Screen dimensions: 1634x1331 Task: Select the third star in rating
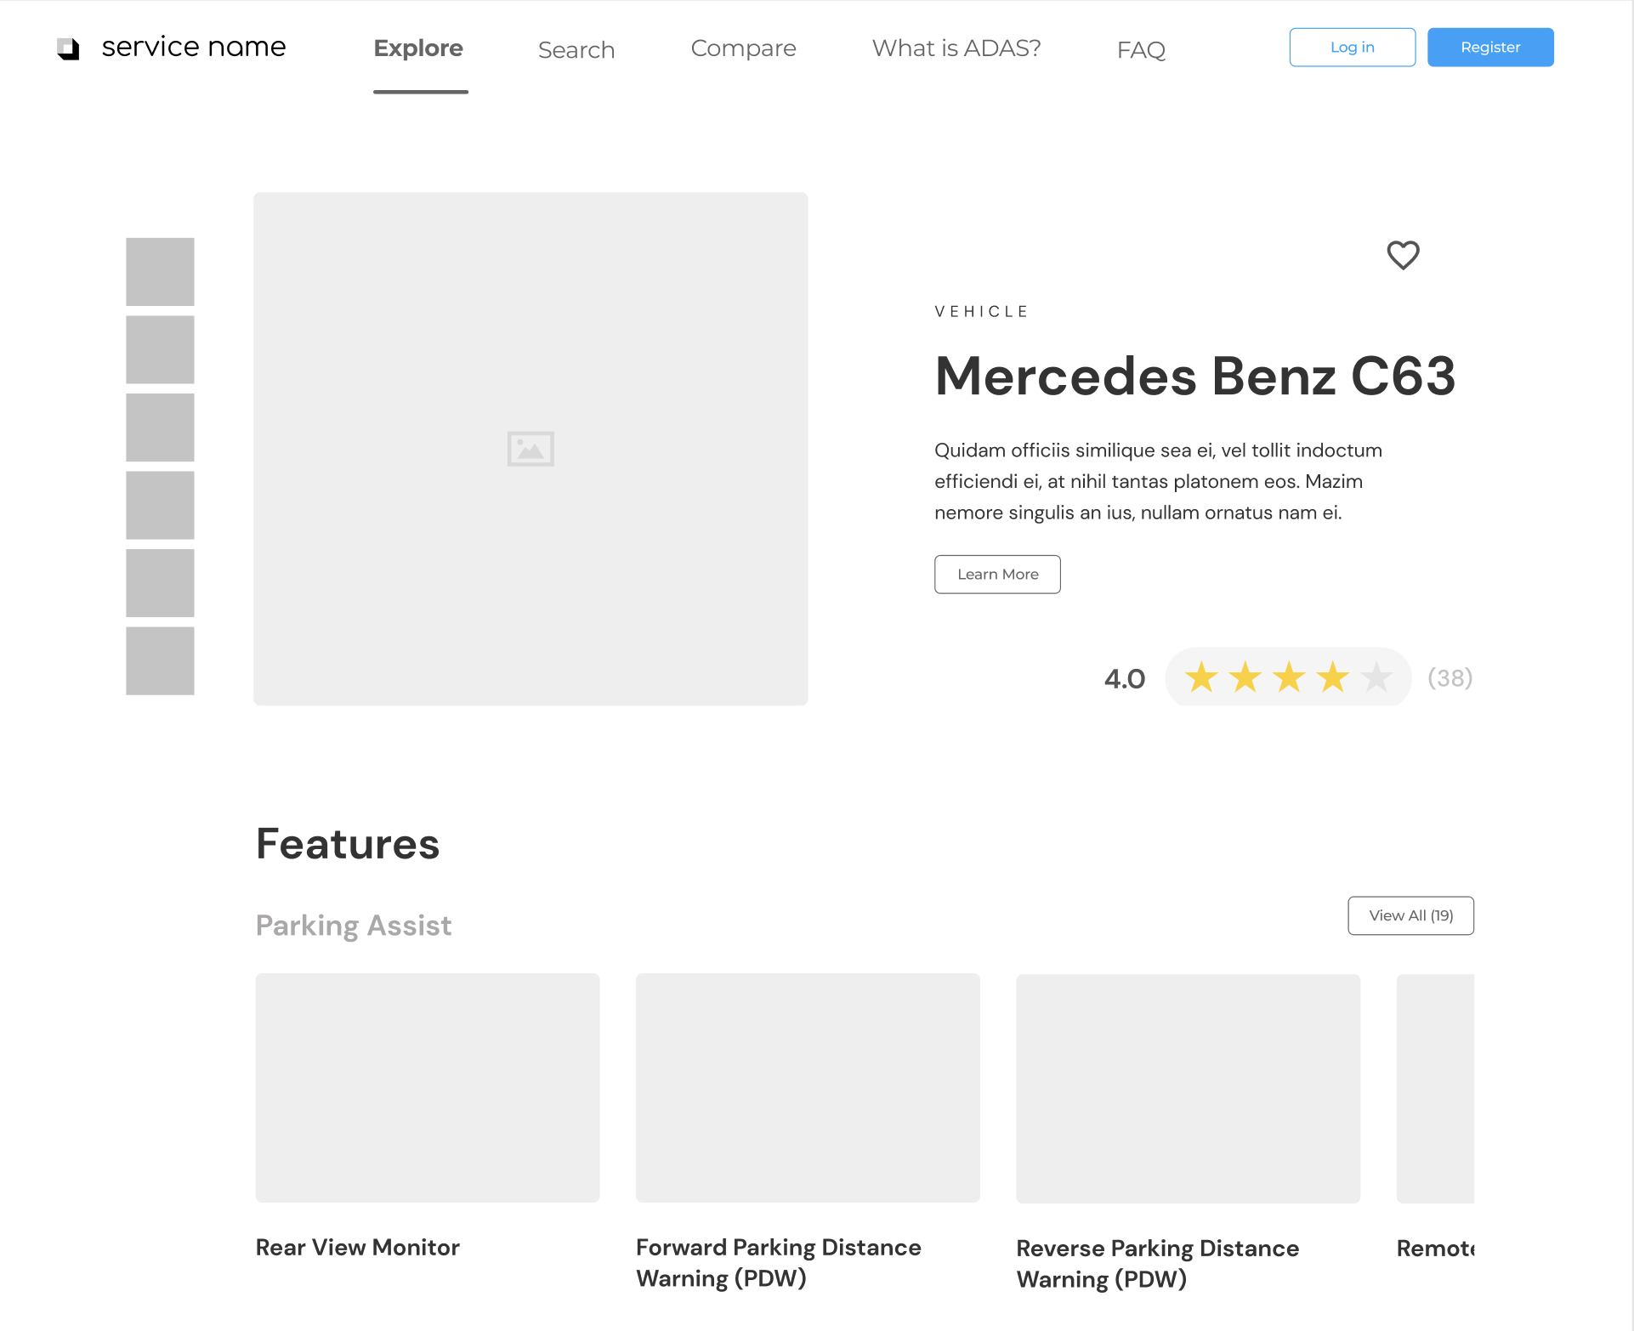tap(1289, 677)
